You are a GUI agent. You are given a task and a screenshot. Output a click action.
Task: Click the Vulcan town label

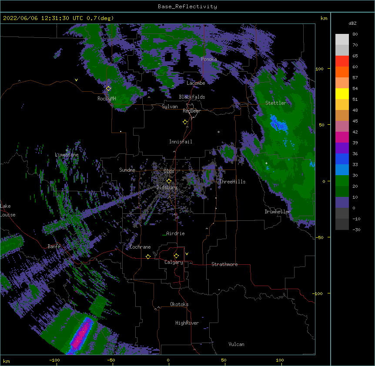click(236, 344)
